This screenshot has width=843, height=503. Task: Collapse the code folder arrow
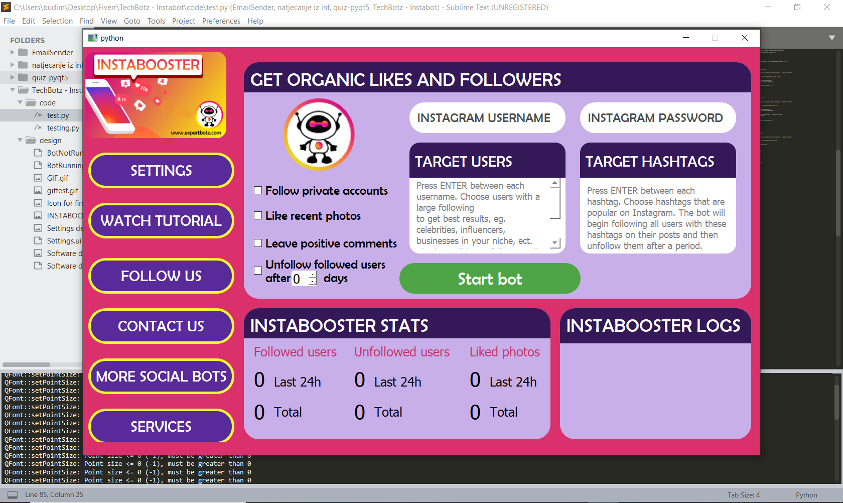(20, 102)
